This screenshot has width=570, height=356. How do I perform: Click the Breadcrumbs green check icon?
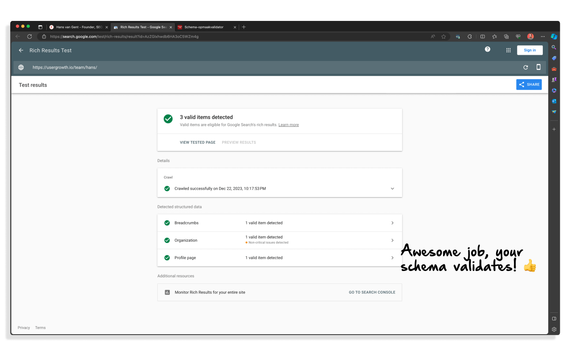click(167, 223)
